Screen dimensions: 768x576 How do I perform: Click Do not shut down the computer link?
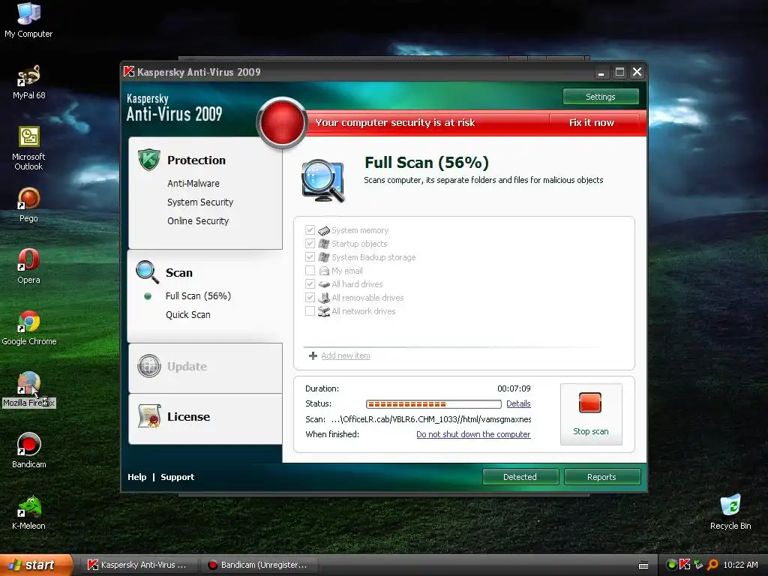click(473, 434)
